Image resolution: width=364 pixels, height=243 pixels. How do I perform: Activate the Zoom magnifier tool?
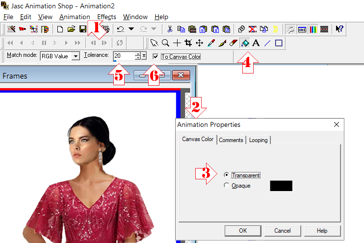(x=166, y=43)
